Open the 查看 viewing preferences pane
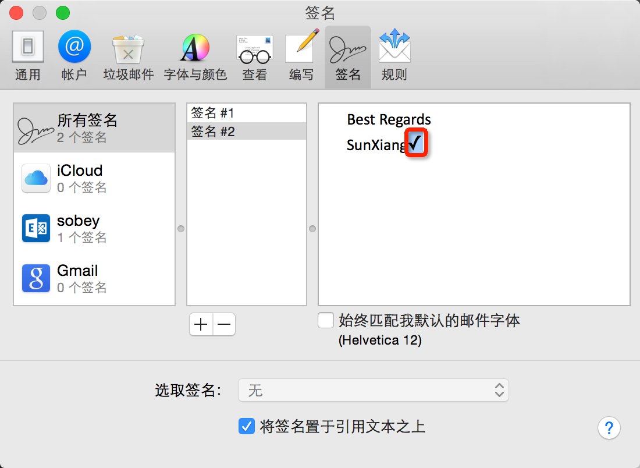Screen dimensions: 640x468 click(255, 57)
